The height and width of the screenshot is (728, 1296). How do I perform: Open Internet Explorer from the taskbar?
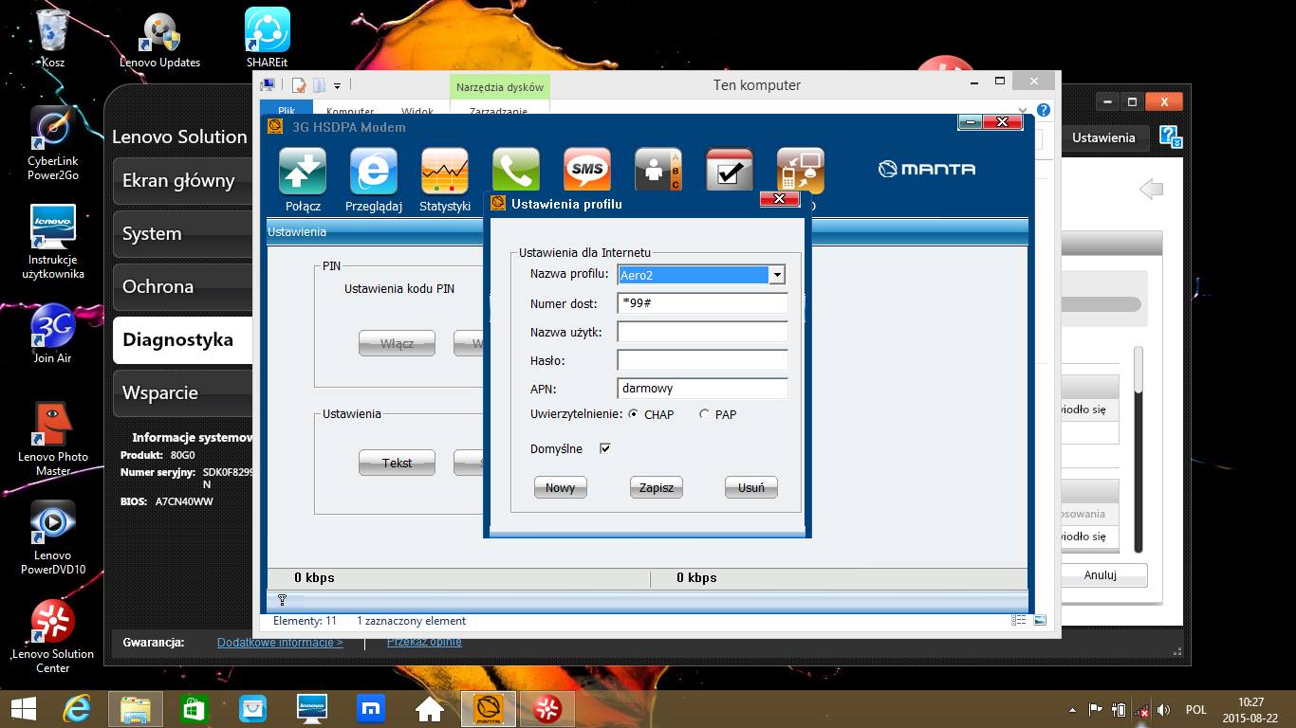pyautogui.click(x=76, y=708)
